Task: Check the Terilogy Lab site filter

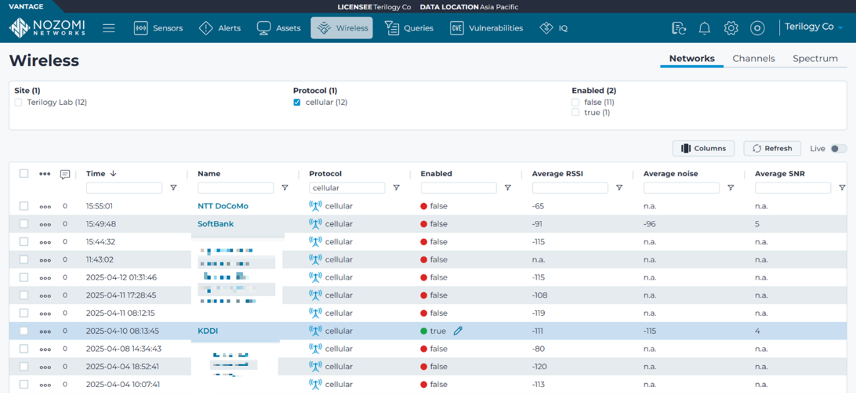Action: point(18,102)
